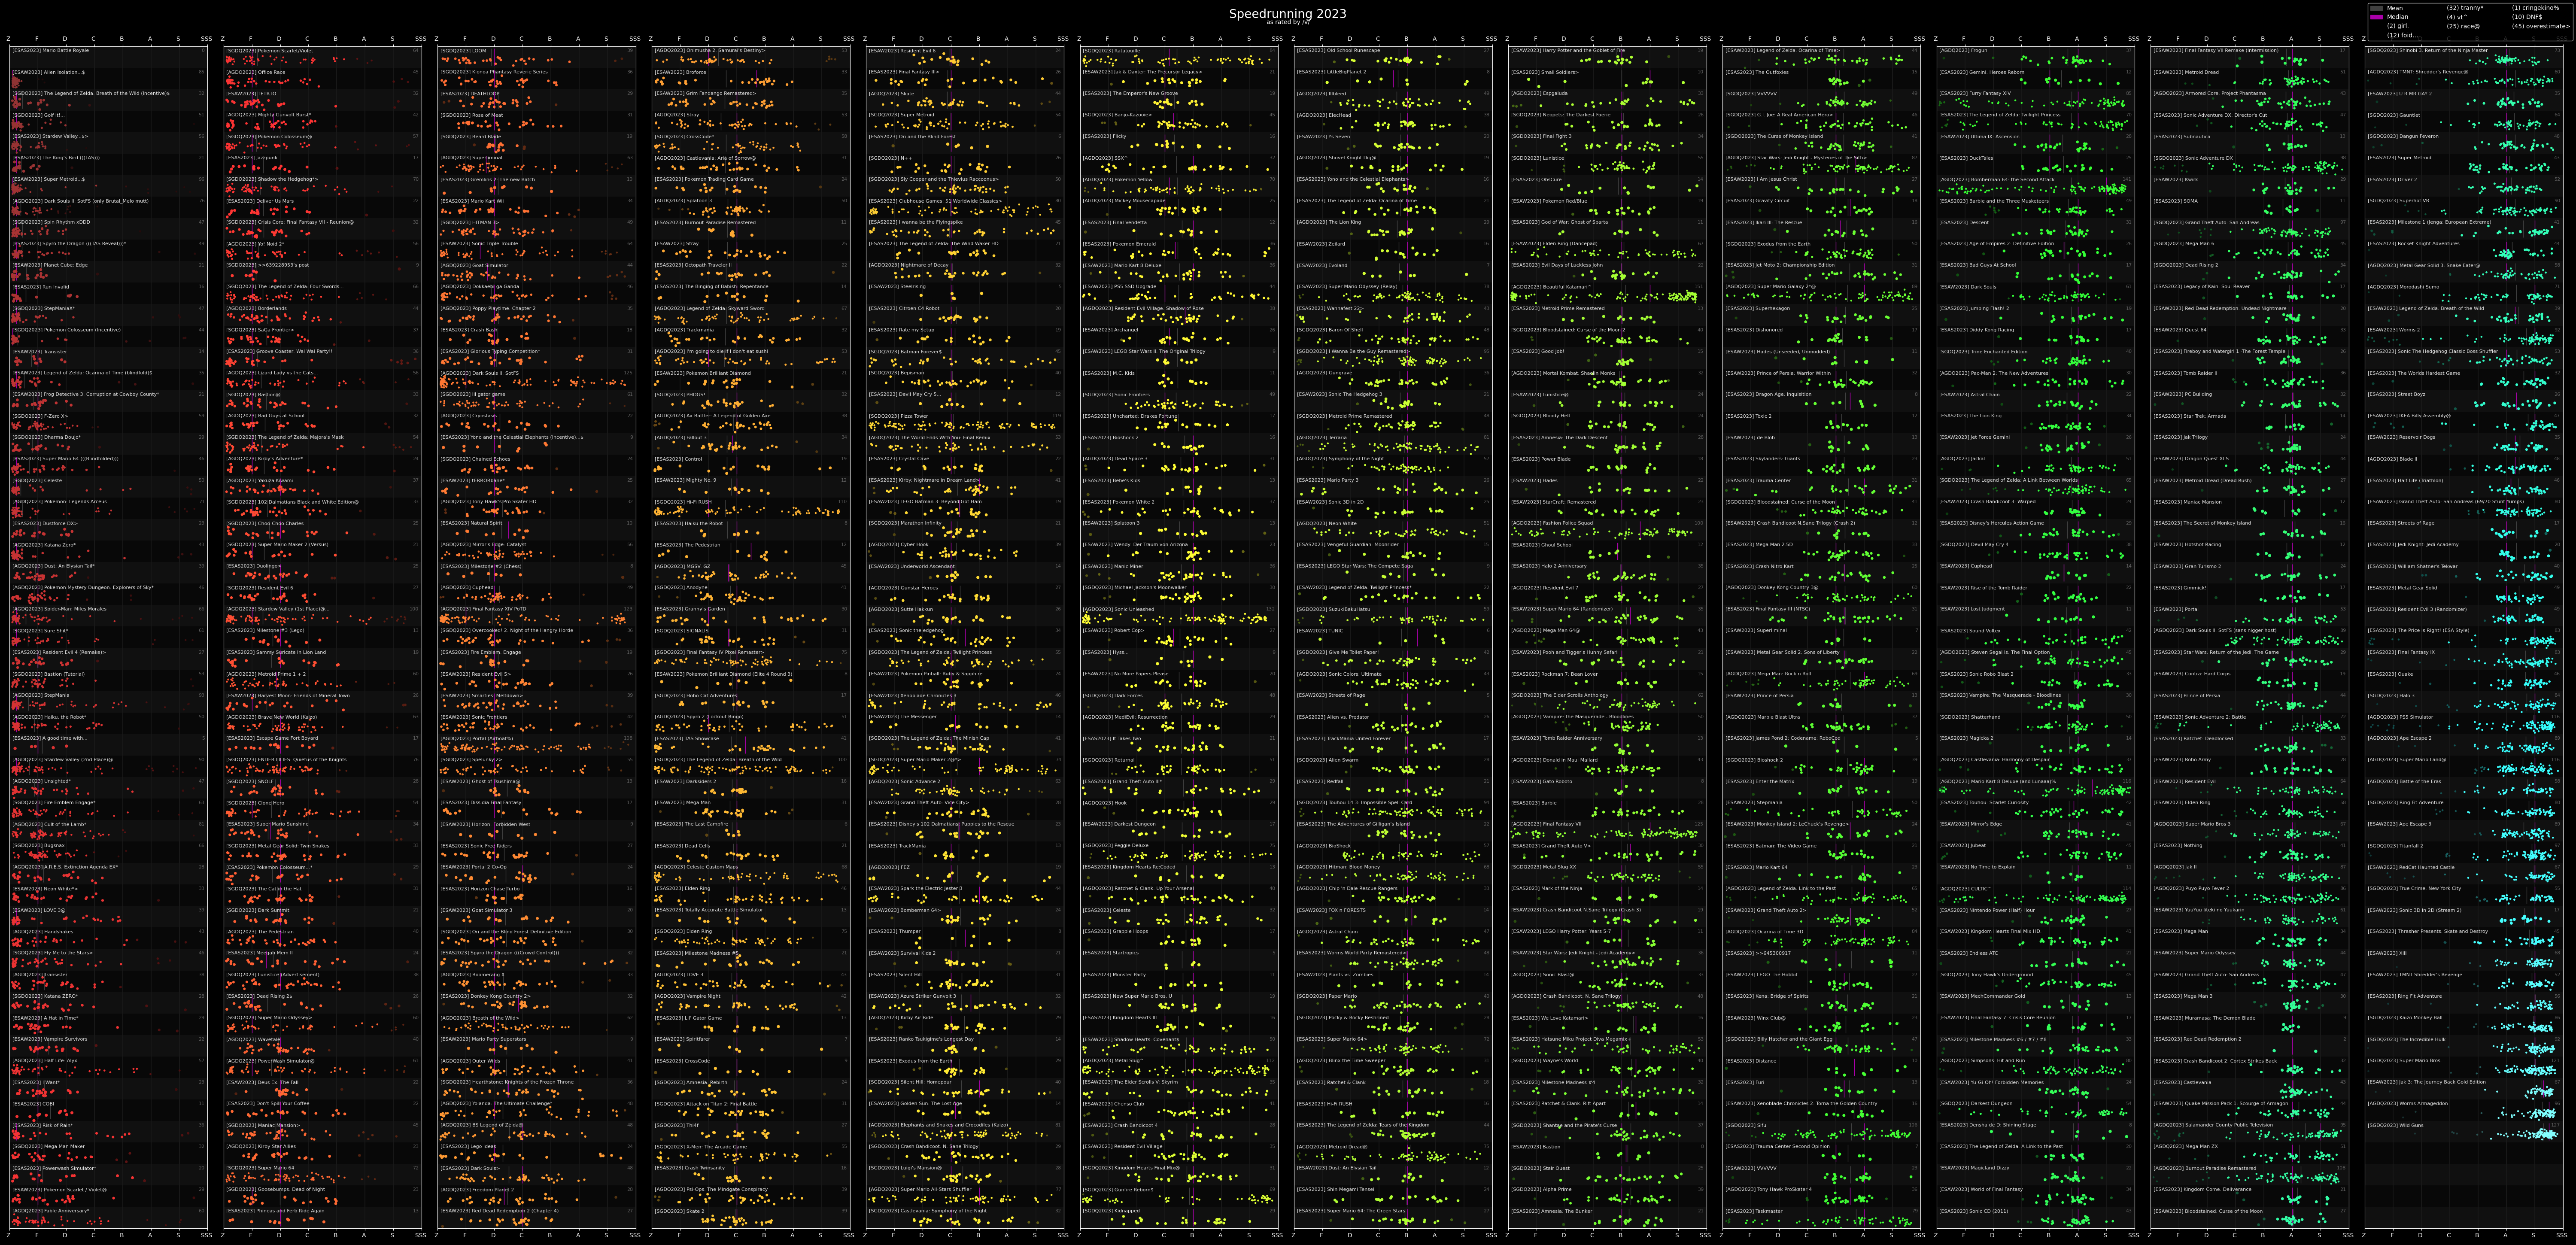2576x1245 pixels.
Task: Click '[ESAS2023] Good Job!' row label
Action: (1538, 351)
